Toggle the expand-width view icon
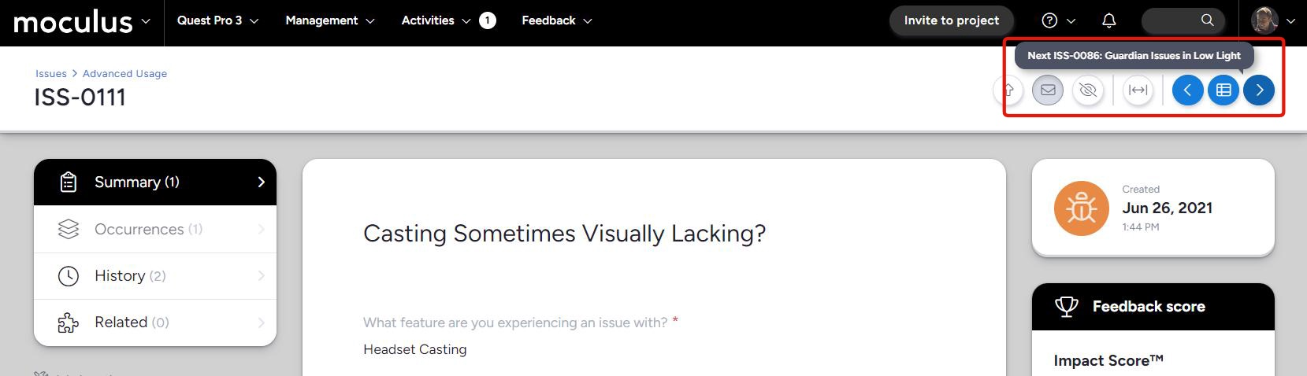Screen dimensions: 1307x376 (1138, 90)
